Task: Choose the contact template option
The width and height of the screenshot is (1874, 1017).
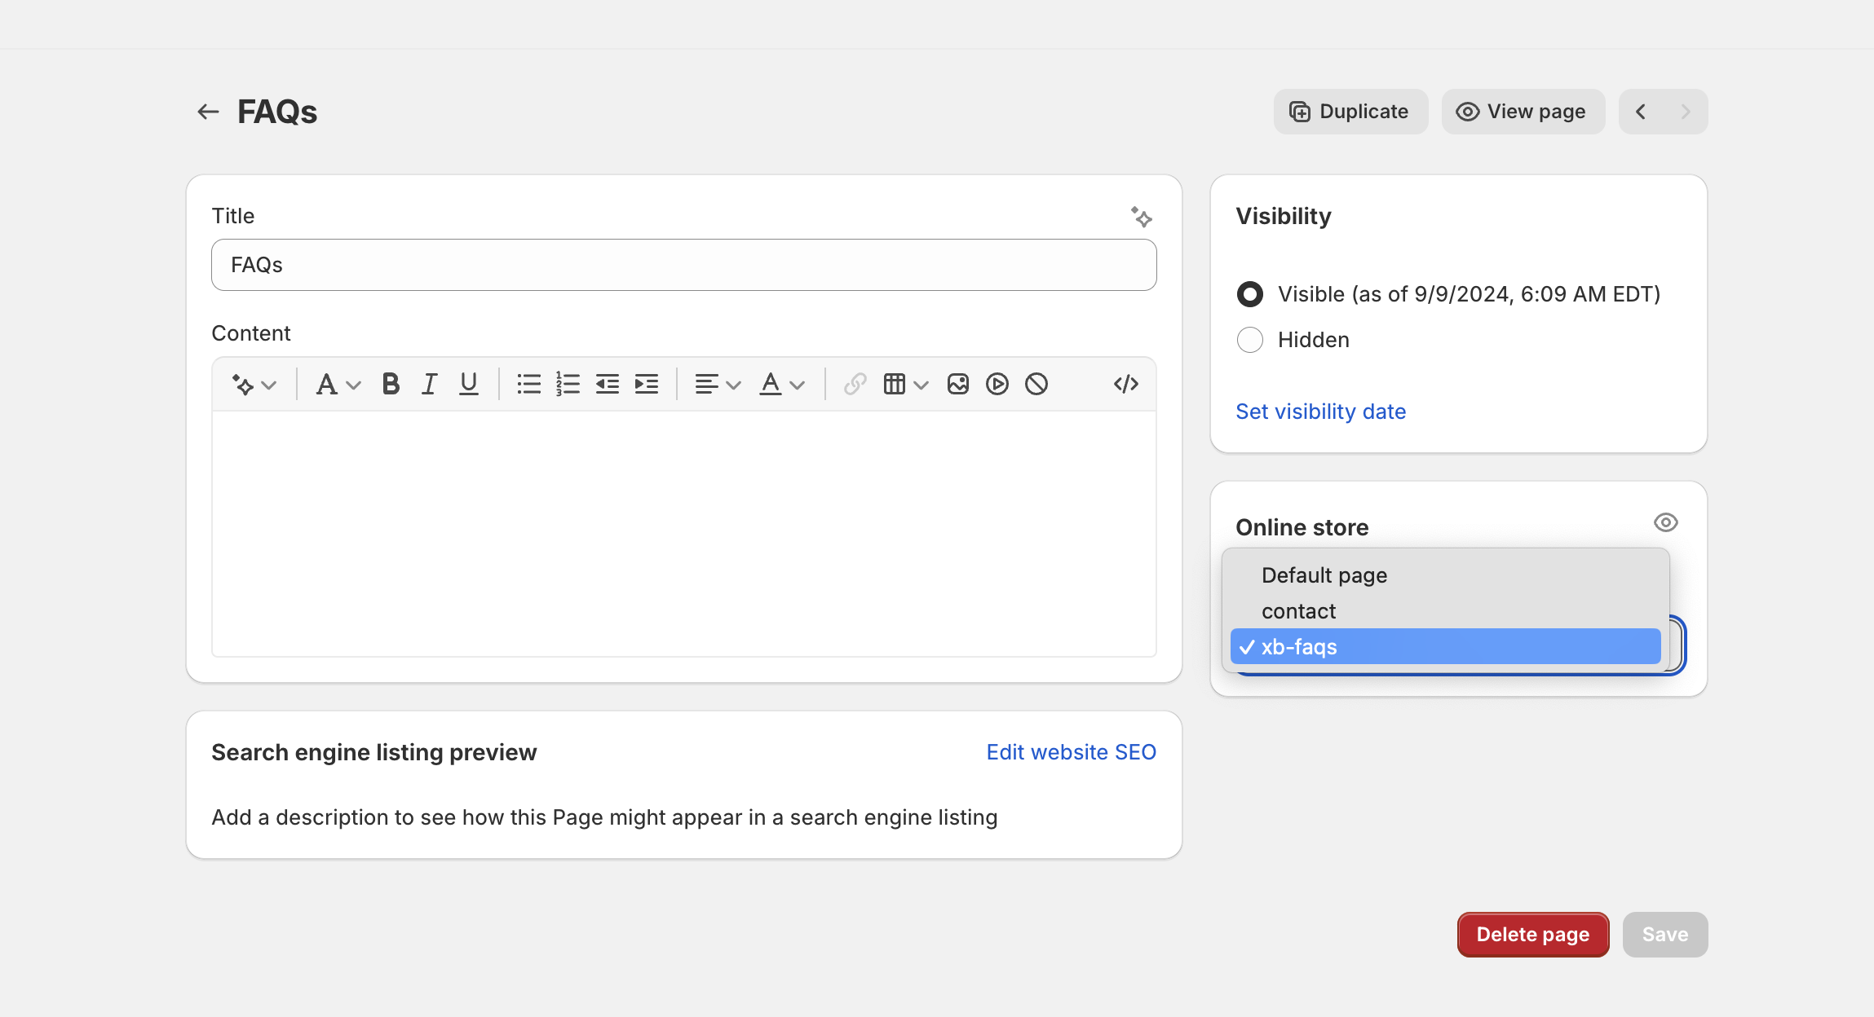Action: (1445, 611)
